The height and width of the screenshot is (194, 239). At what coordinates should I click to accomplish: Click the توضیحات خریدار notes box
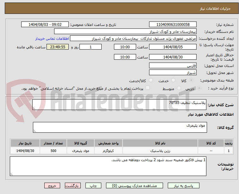click(108, 166)
